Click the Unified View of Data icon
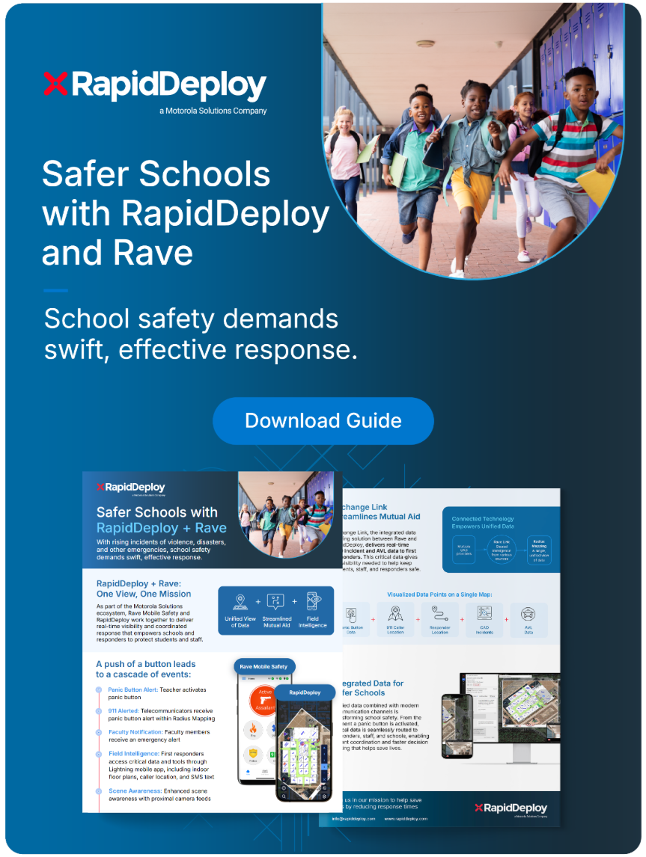The image size is (646, 857). 240,603
